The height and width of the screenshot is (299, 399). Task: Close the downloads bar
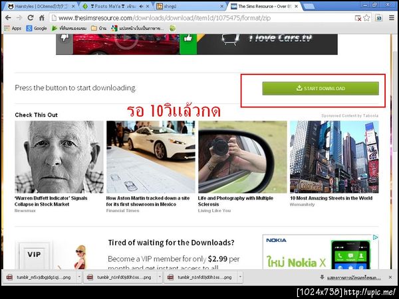(x=390, y=277)
